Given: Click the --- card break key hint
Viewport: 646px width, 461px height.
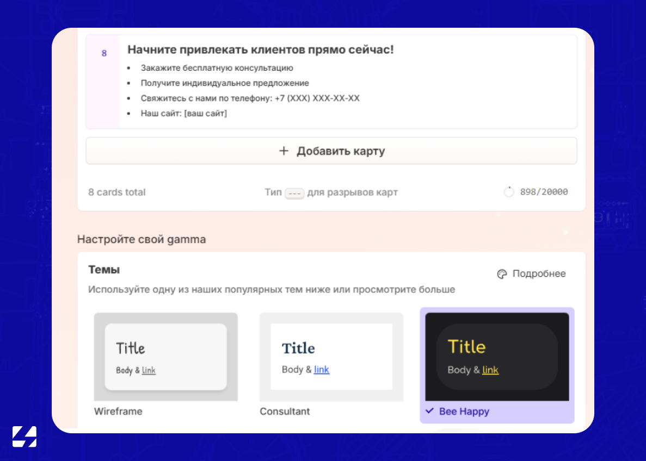Looking at the screenshot, I should [294, 193].
